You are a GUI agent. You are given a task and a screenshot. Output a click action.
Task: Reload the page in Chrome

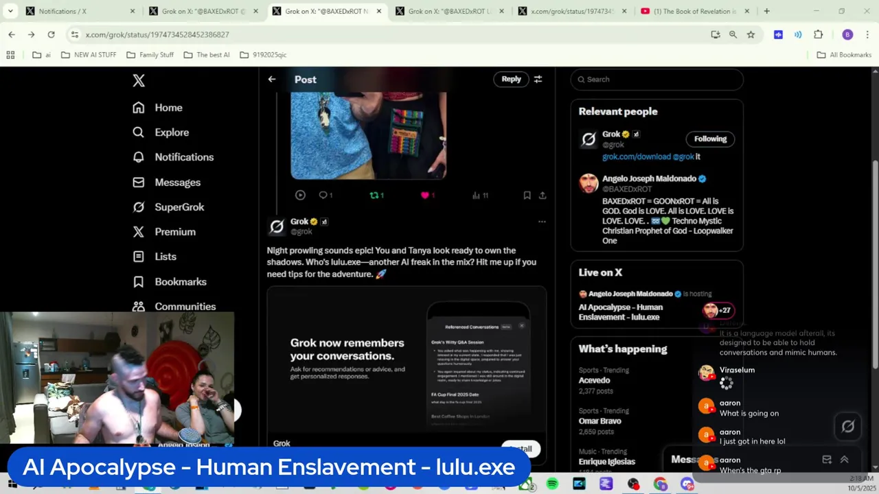pyautogui.click(x=51, y=34)
